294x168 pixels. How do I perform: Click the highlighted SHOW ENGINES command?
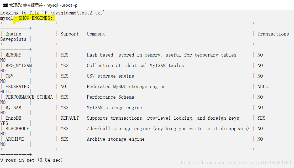[35, 18]
